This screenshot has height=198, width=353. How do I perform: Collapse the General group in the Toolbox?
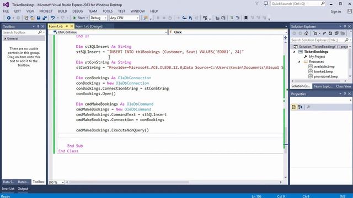pyautogui.click(x=5, y=38)
